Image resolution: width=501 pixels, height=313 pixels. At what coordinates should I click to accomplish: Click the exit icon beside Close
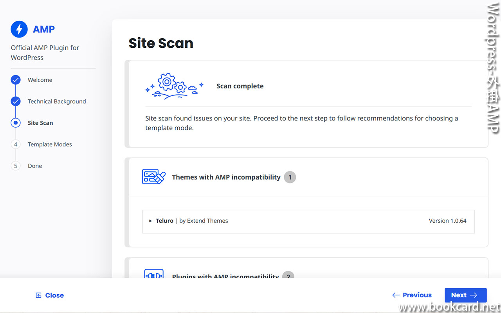(38, 295)
